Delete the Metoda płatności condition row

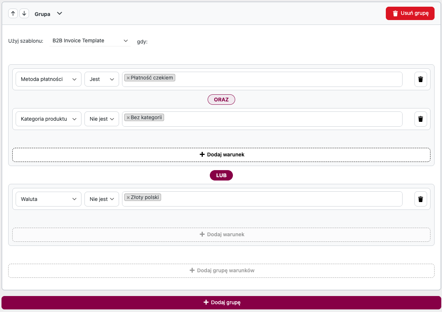pyautogui.click(x=420, y=79)
